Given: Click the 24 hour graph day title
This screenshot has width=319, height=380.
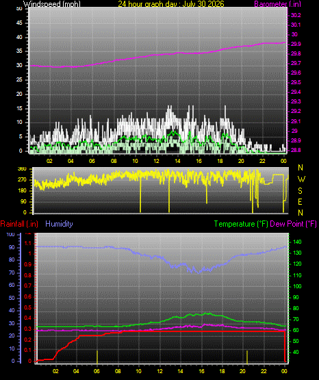Looking at the screenshot, I should point(171,3).
